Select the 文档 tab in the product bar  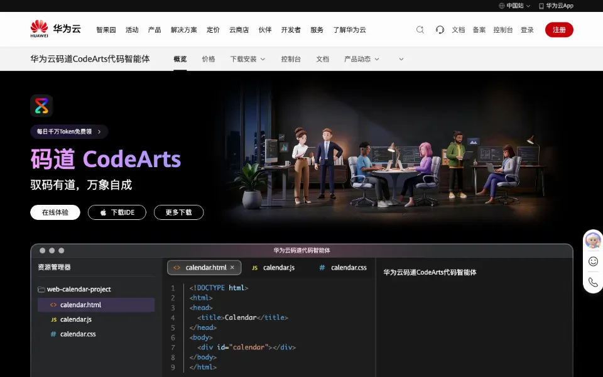pos(323,59)
